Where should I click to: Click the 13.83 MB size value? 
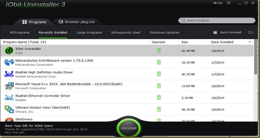188,86
